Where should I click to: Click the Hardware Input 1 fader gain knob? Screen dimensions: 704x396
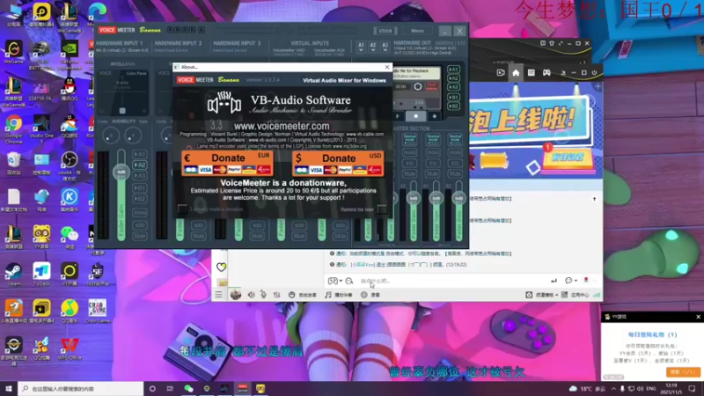coord(121,172)
